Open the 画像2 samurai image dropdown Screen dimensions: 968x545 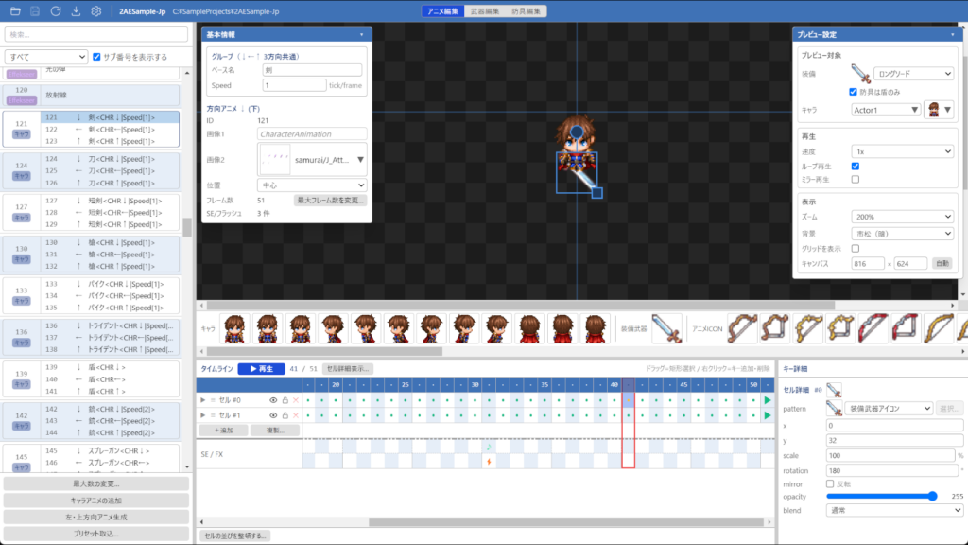(312, 159)
